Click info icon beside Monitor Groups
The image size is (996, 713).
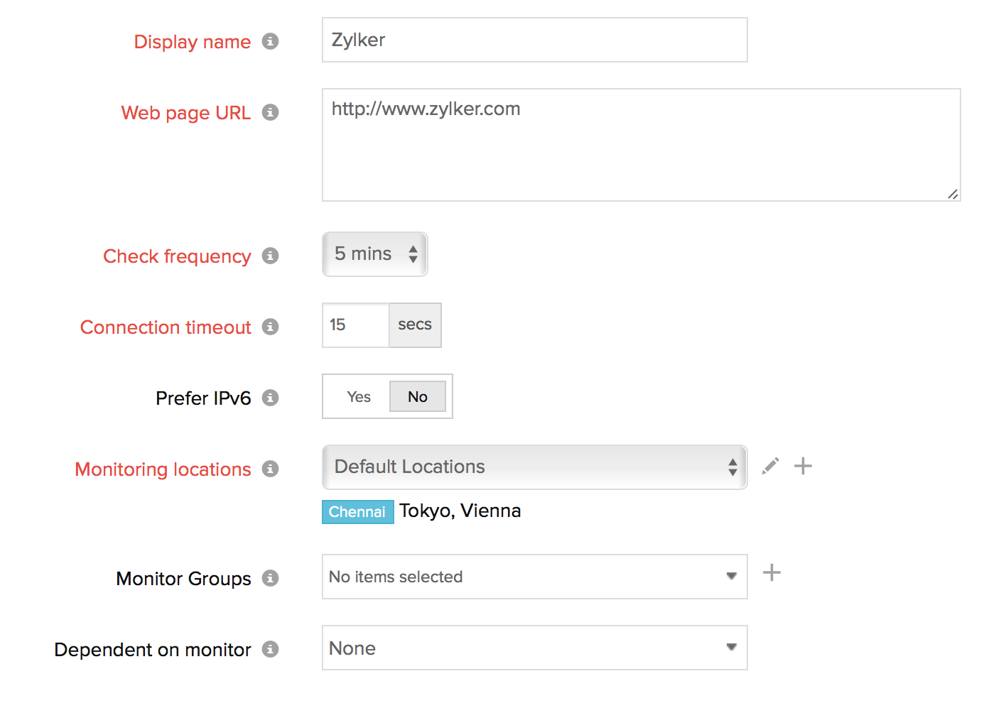270,578
